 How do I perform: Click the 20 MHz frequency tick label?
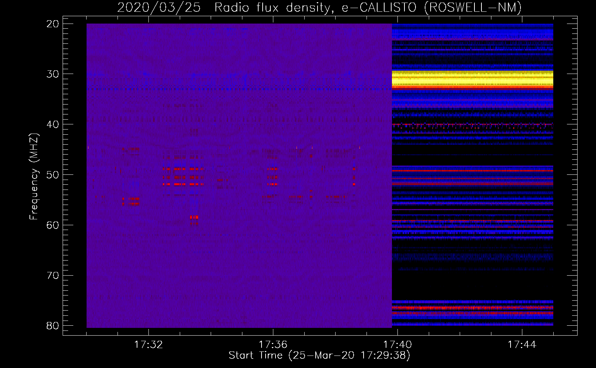pyautogui.click(x=53, y=24)
